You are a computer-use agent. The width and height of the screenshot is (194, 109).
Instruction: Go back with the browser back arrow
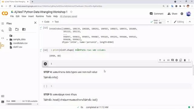pos(2,6)
